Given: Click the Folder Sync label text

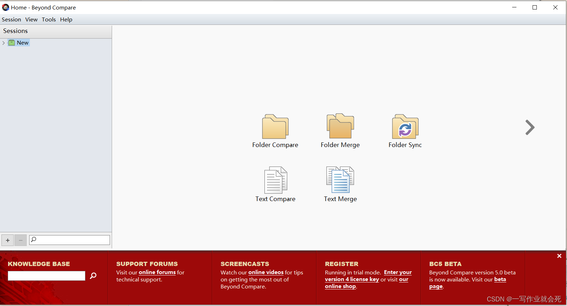Looking at the screenshot, I should click(x=405, y=145).
